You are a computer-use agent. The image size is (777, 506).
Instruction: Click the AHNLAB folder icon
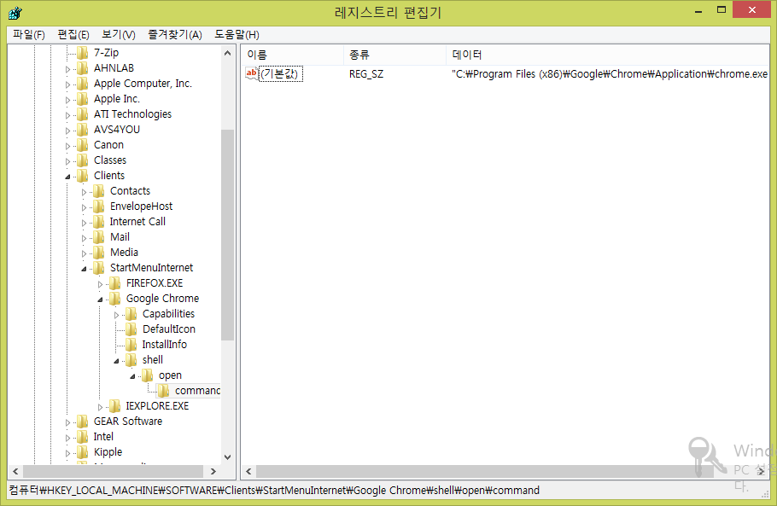(82, 68)
